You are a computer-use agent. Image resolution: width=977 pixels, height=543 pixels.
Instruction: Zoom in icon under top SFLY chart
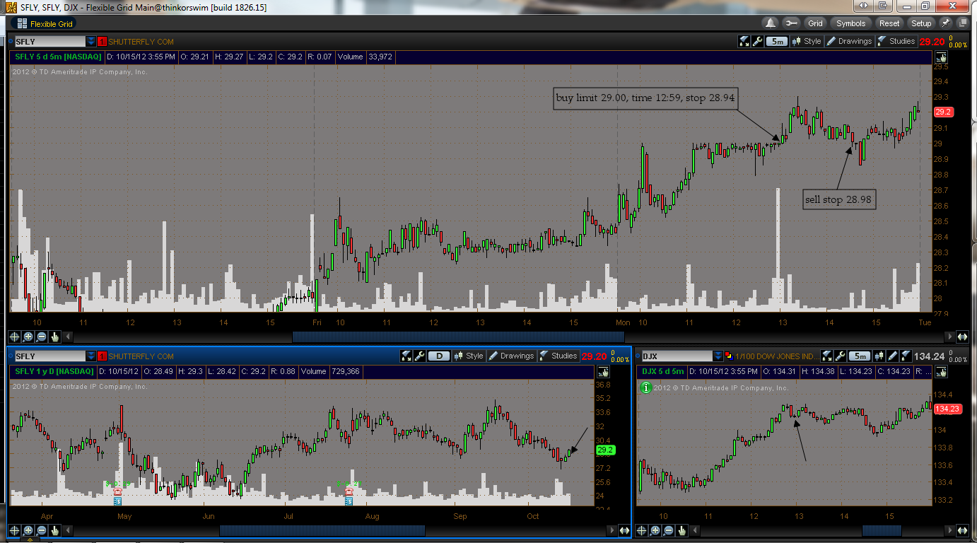28,337
